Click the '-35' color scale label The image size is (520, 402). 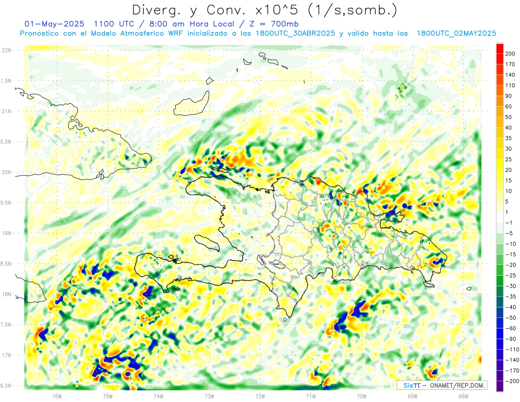click(x=511, y=297)
